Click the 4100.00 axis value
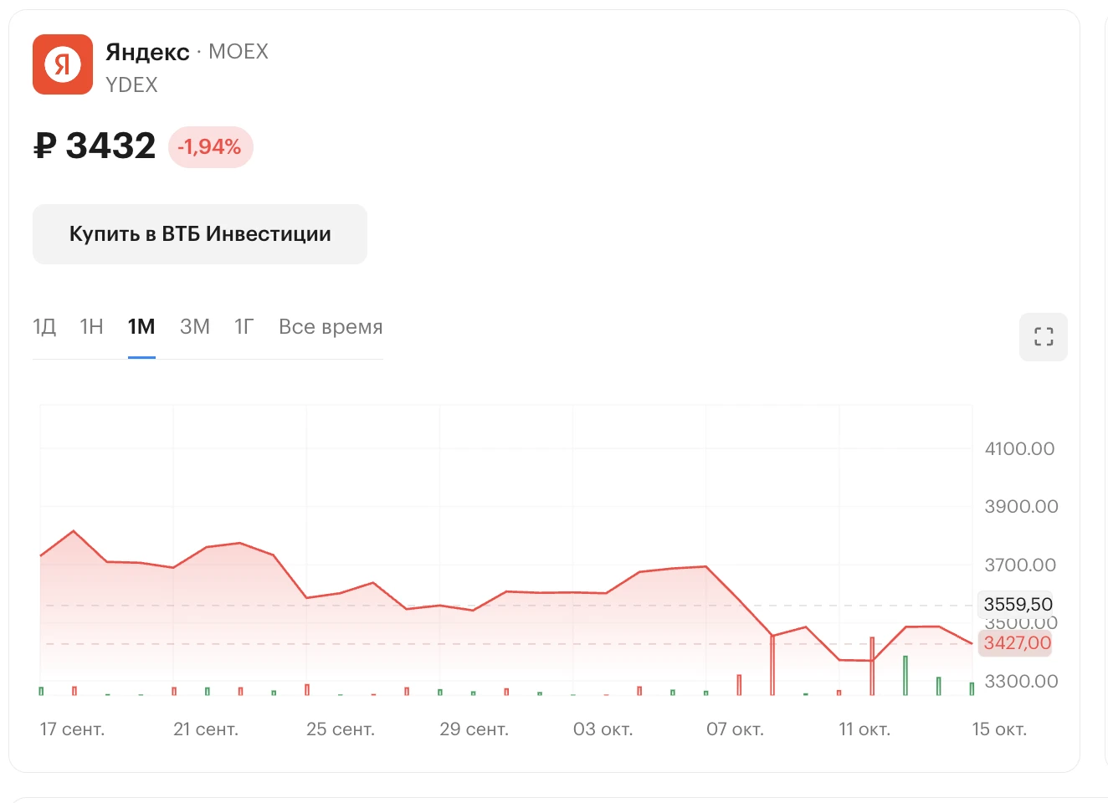1108x803 pixels. coord(1019,449)
